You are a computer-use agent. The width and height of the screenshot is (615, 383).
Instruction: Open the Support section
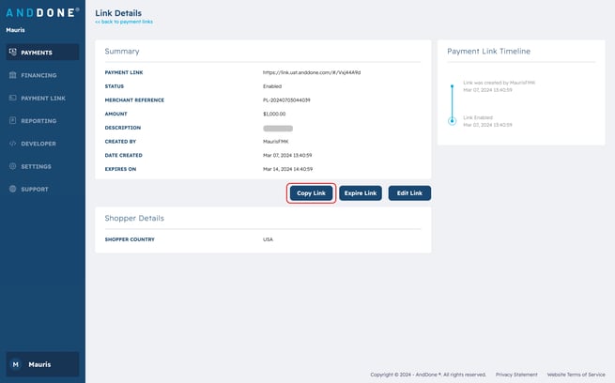(x=42, y=189)
